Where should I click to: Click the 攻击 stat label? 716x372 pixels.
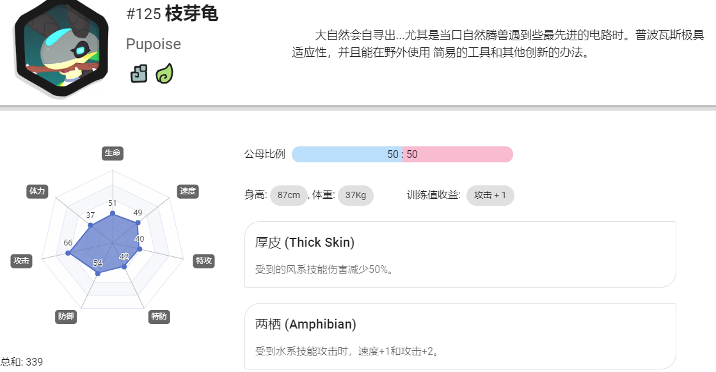click(x=22, y=261)
